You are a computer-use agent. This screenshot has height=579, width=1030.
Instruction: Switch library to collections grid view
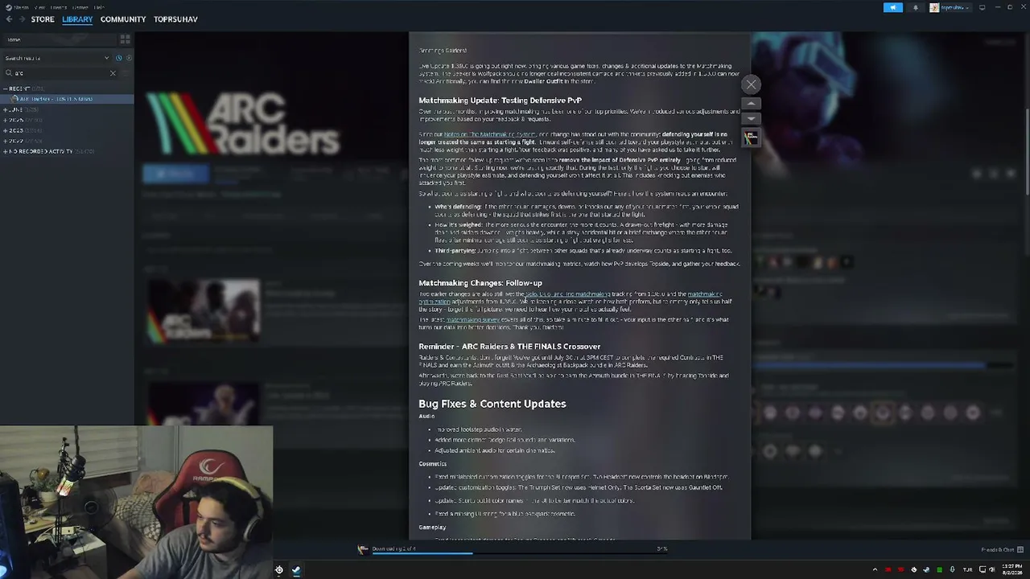point(125,39)
